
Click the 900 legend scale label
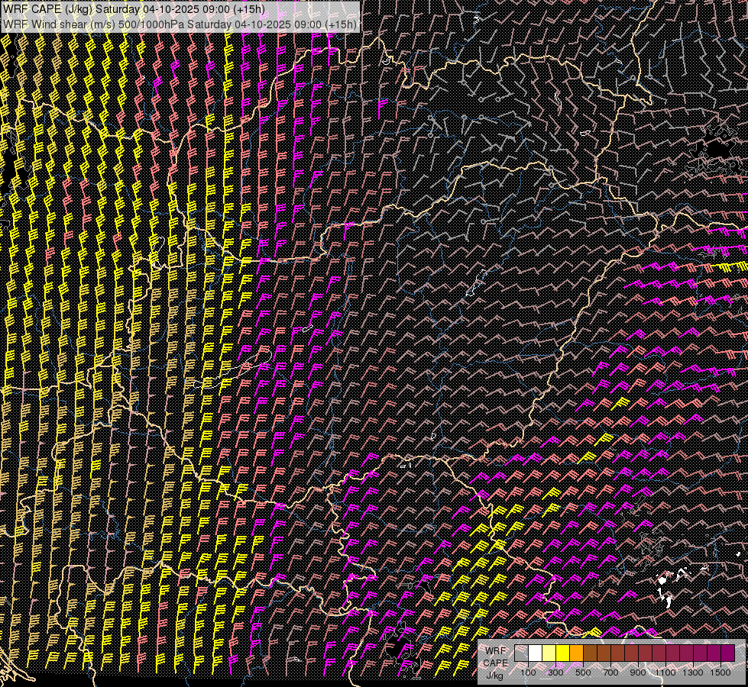point(638,672)
